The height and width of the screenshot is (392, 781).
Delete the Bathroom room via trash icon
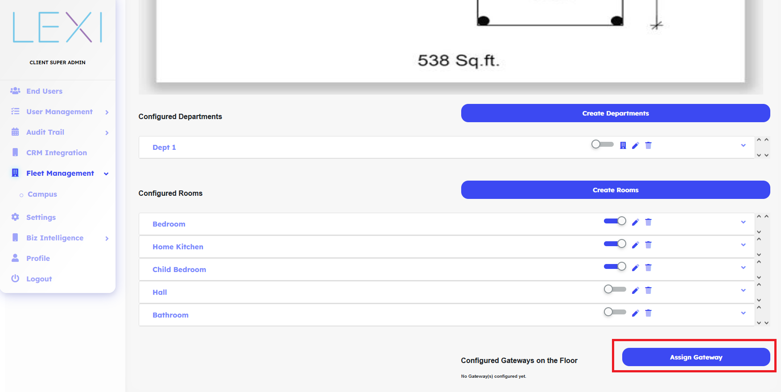click(x=648, y=313)
